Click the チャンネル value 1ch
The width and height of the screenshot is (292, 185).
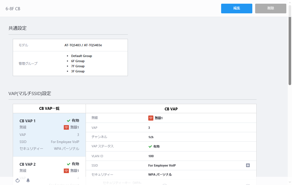[151, 137]
